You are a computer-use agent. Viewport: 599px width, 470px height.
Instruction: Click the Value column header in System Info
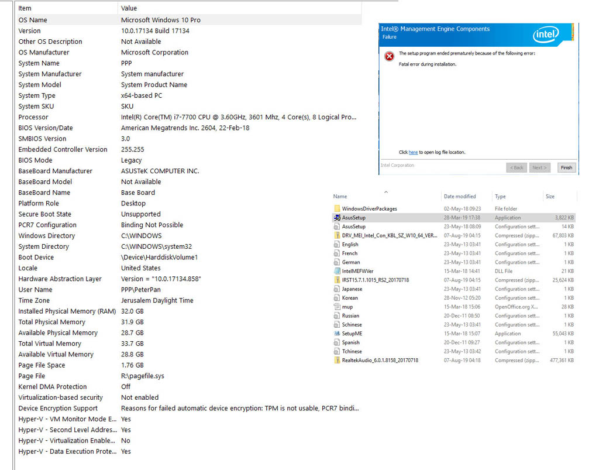pos(129,8)
